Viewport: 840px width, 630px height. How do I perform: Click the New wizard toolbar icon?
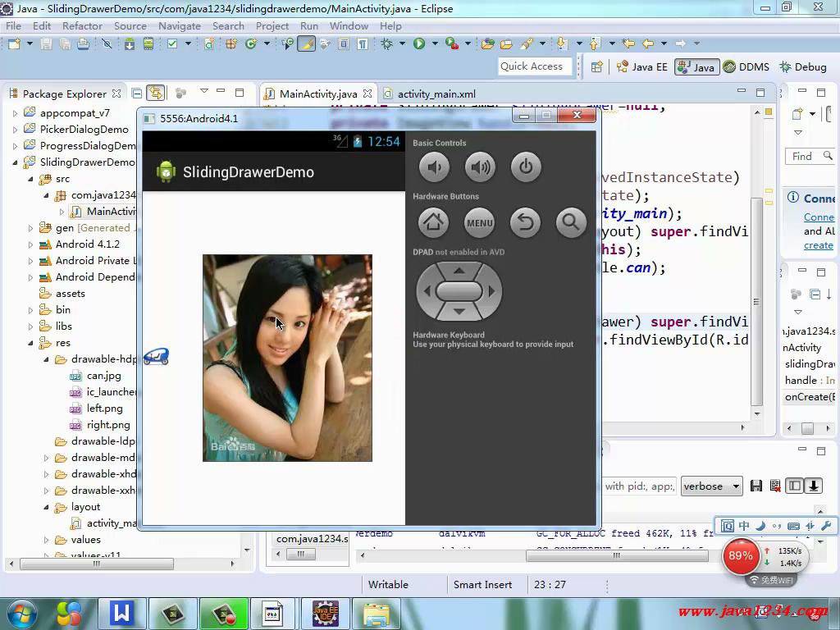15,44
